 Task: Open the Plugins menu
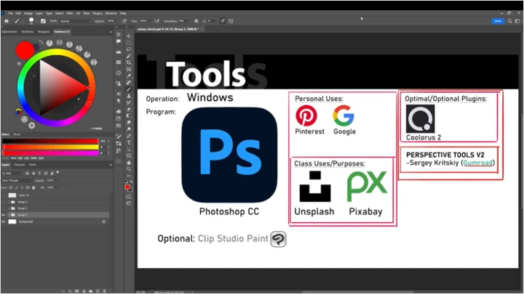tap(98, 13)
